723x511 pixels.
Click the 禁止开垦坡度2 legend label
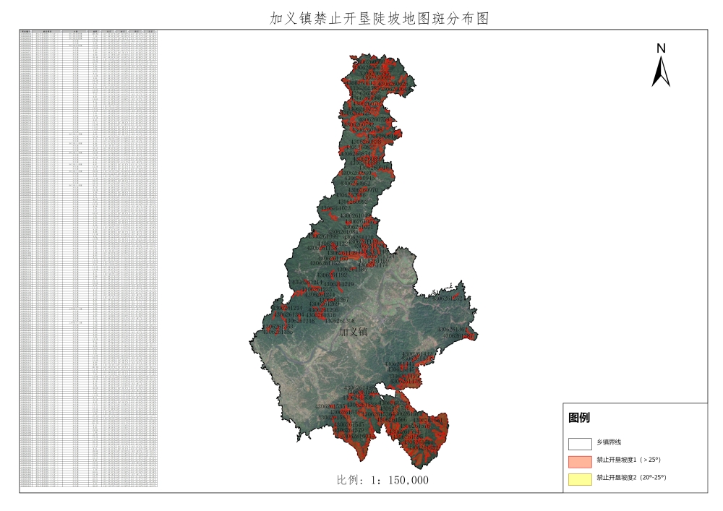coord(630,478)
